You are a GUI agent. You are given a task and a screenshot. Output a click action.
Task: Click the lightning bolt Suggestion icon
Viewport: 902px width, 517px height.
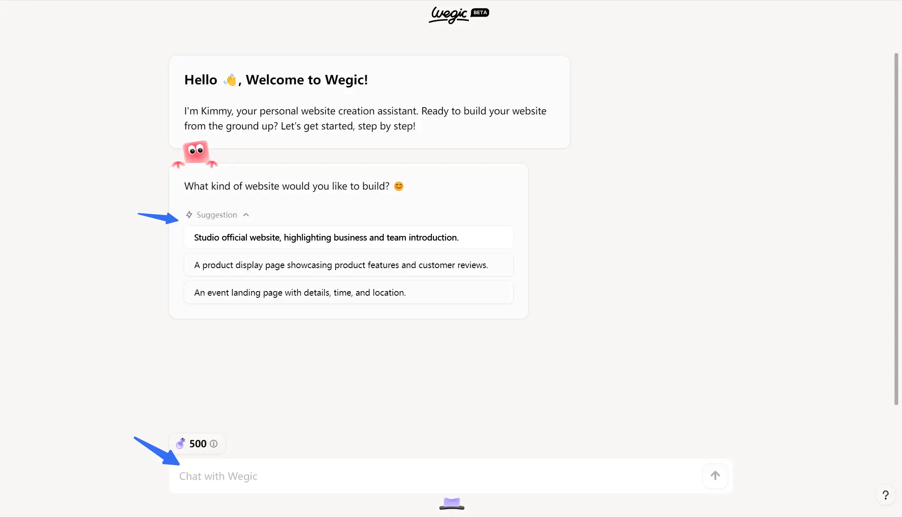(189, 215)
